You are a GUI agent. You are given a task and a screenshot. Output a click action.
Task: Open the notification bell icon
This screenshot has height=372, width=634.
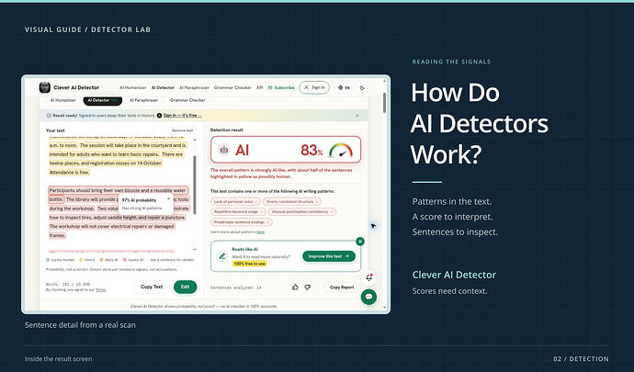pos(368,277)
